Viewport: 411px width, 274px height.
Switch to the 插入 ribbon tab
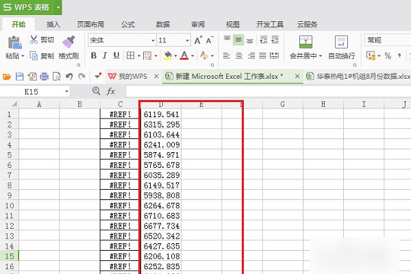pos(53,25)
